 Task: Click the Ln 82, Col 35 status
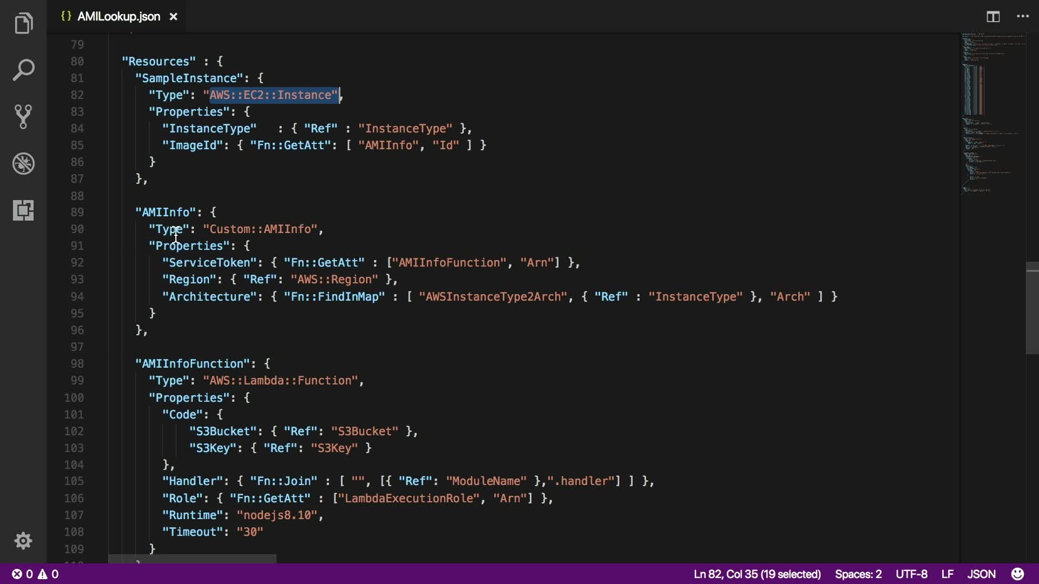click(x=757, y=574)
